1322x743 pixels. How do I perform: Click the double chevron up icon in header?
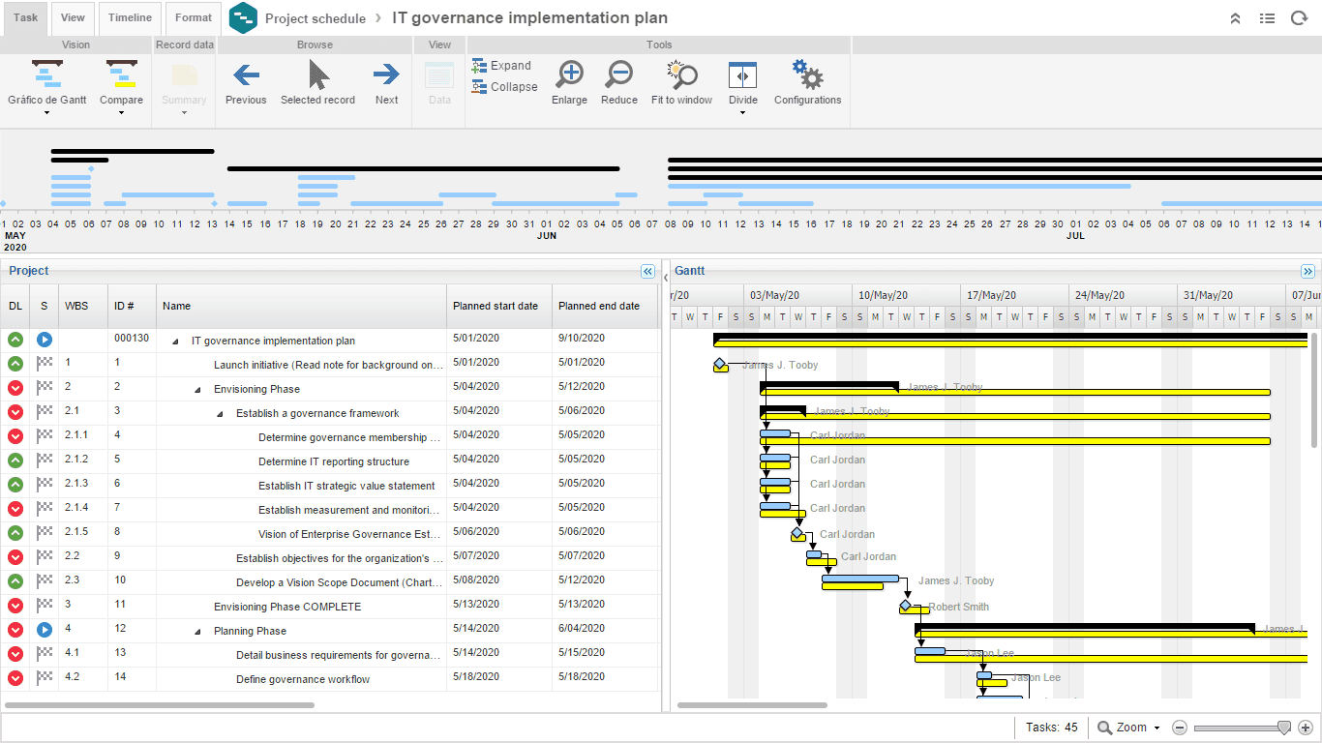click(x=1235, y=18)
